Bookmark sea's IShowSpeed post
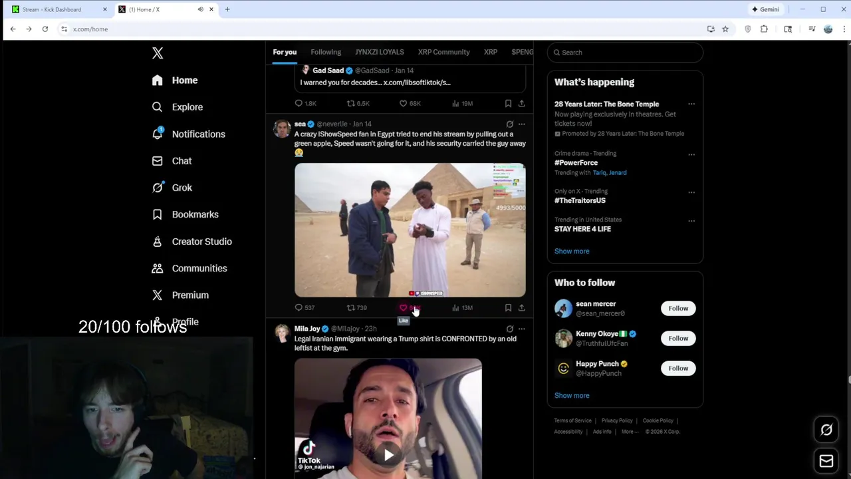 508,307
